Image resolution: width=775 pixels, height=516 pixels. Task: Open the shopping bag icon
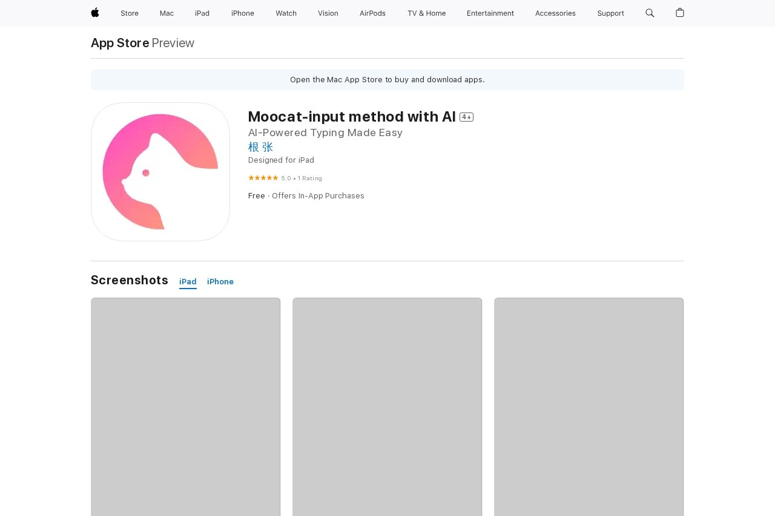(x=680, y=13)
